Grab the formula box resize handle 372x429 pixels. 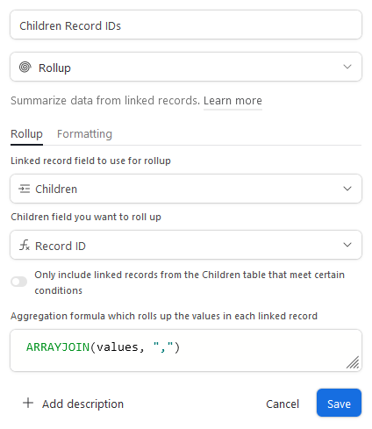[x=353, y=362]
